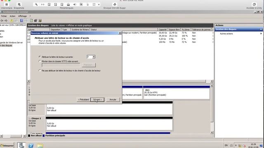Select Attribuer la lettre de lecteur suivante option
This screenshot has width=264, height=148.
[40, 57]
